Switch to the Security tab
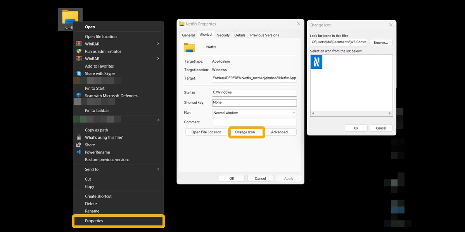The image size is (465, 232). pyautogui.click(x=223, y=35)
